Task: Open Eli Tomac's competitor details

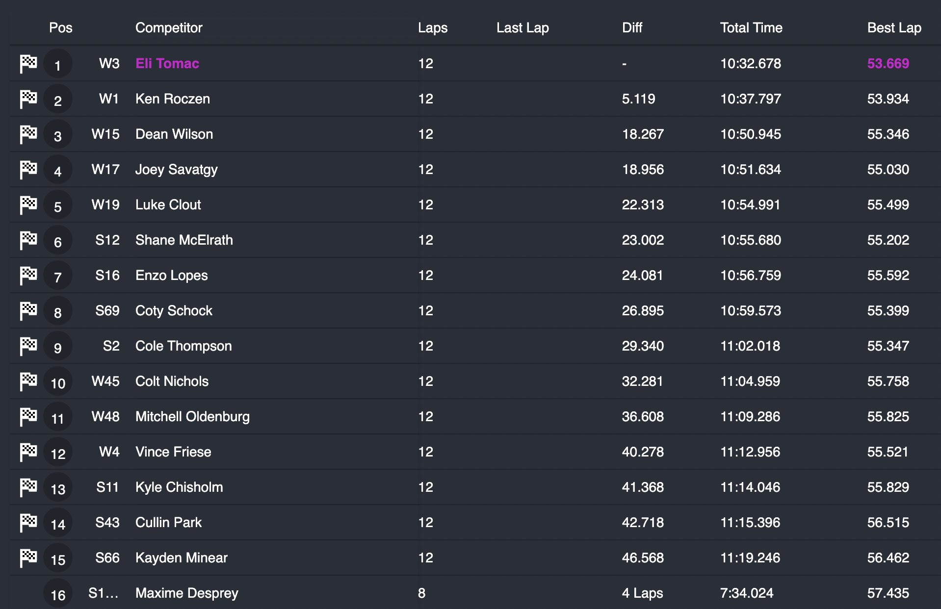Action: click(167, 63)
